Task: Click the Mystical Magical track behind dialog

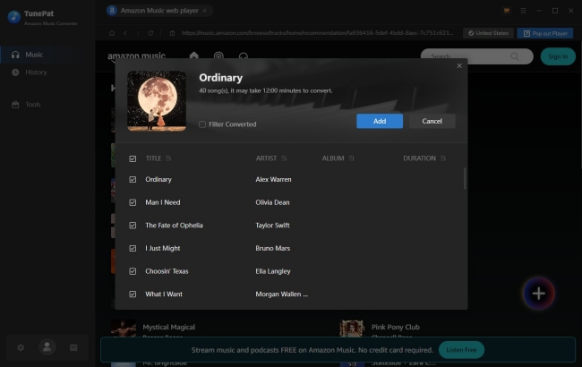Action: [x=169, y=328]
